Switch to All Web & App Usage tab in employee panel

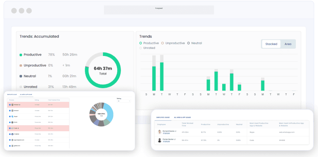pos(182,118)
